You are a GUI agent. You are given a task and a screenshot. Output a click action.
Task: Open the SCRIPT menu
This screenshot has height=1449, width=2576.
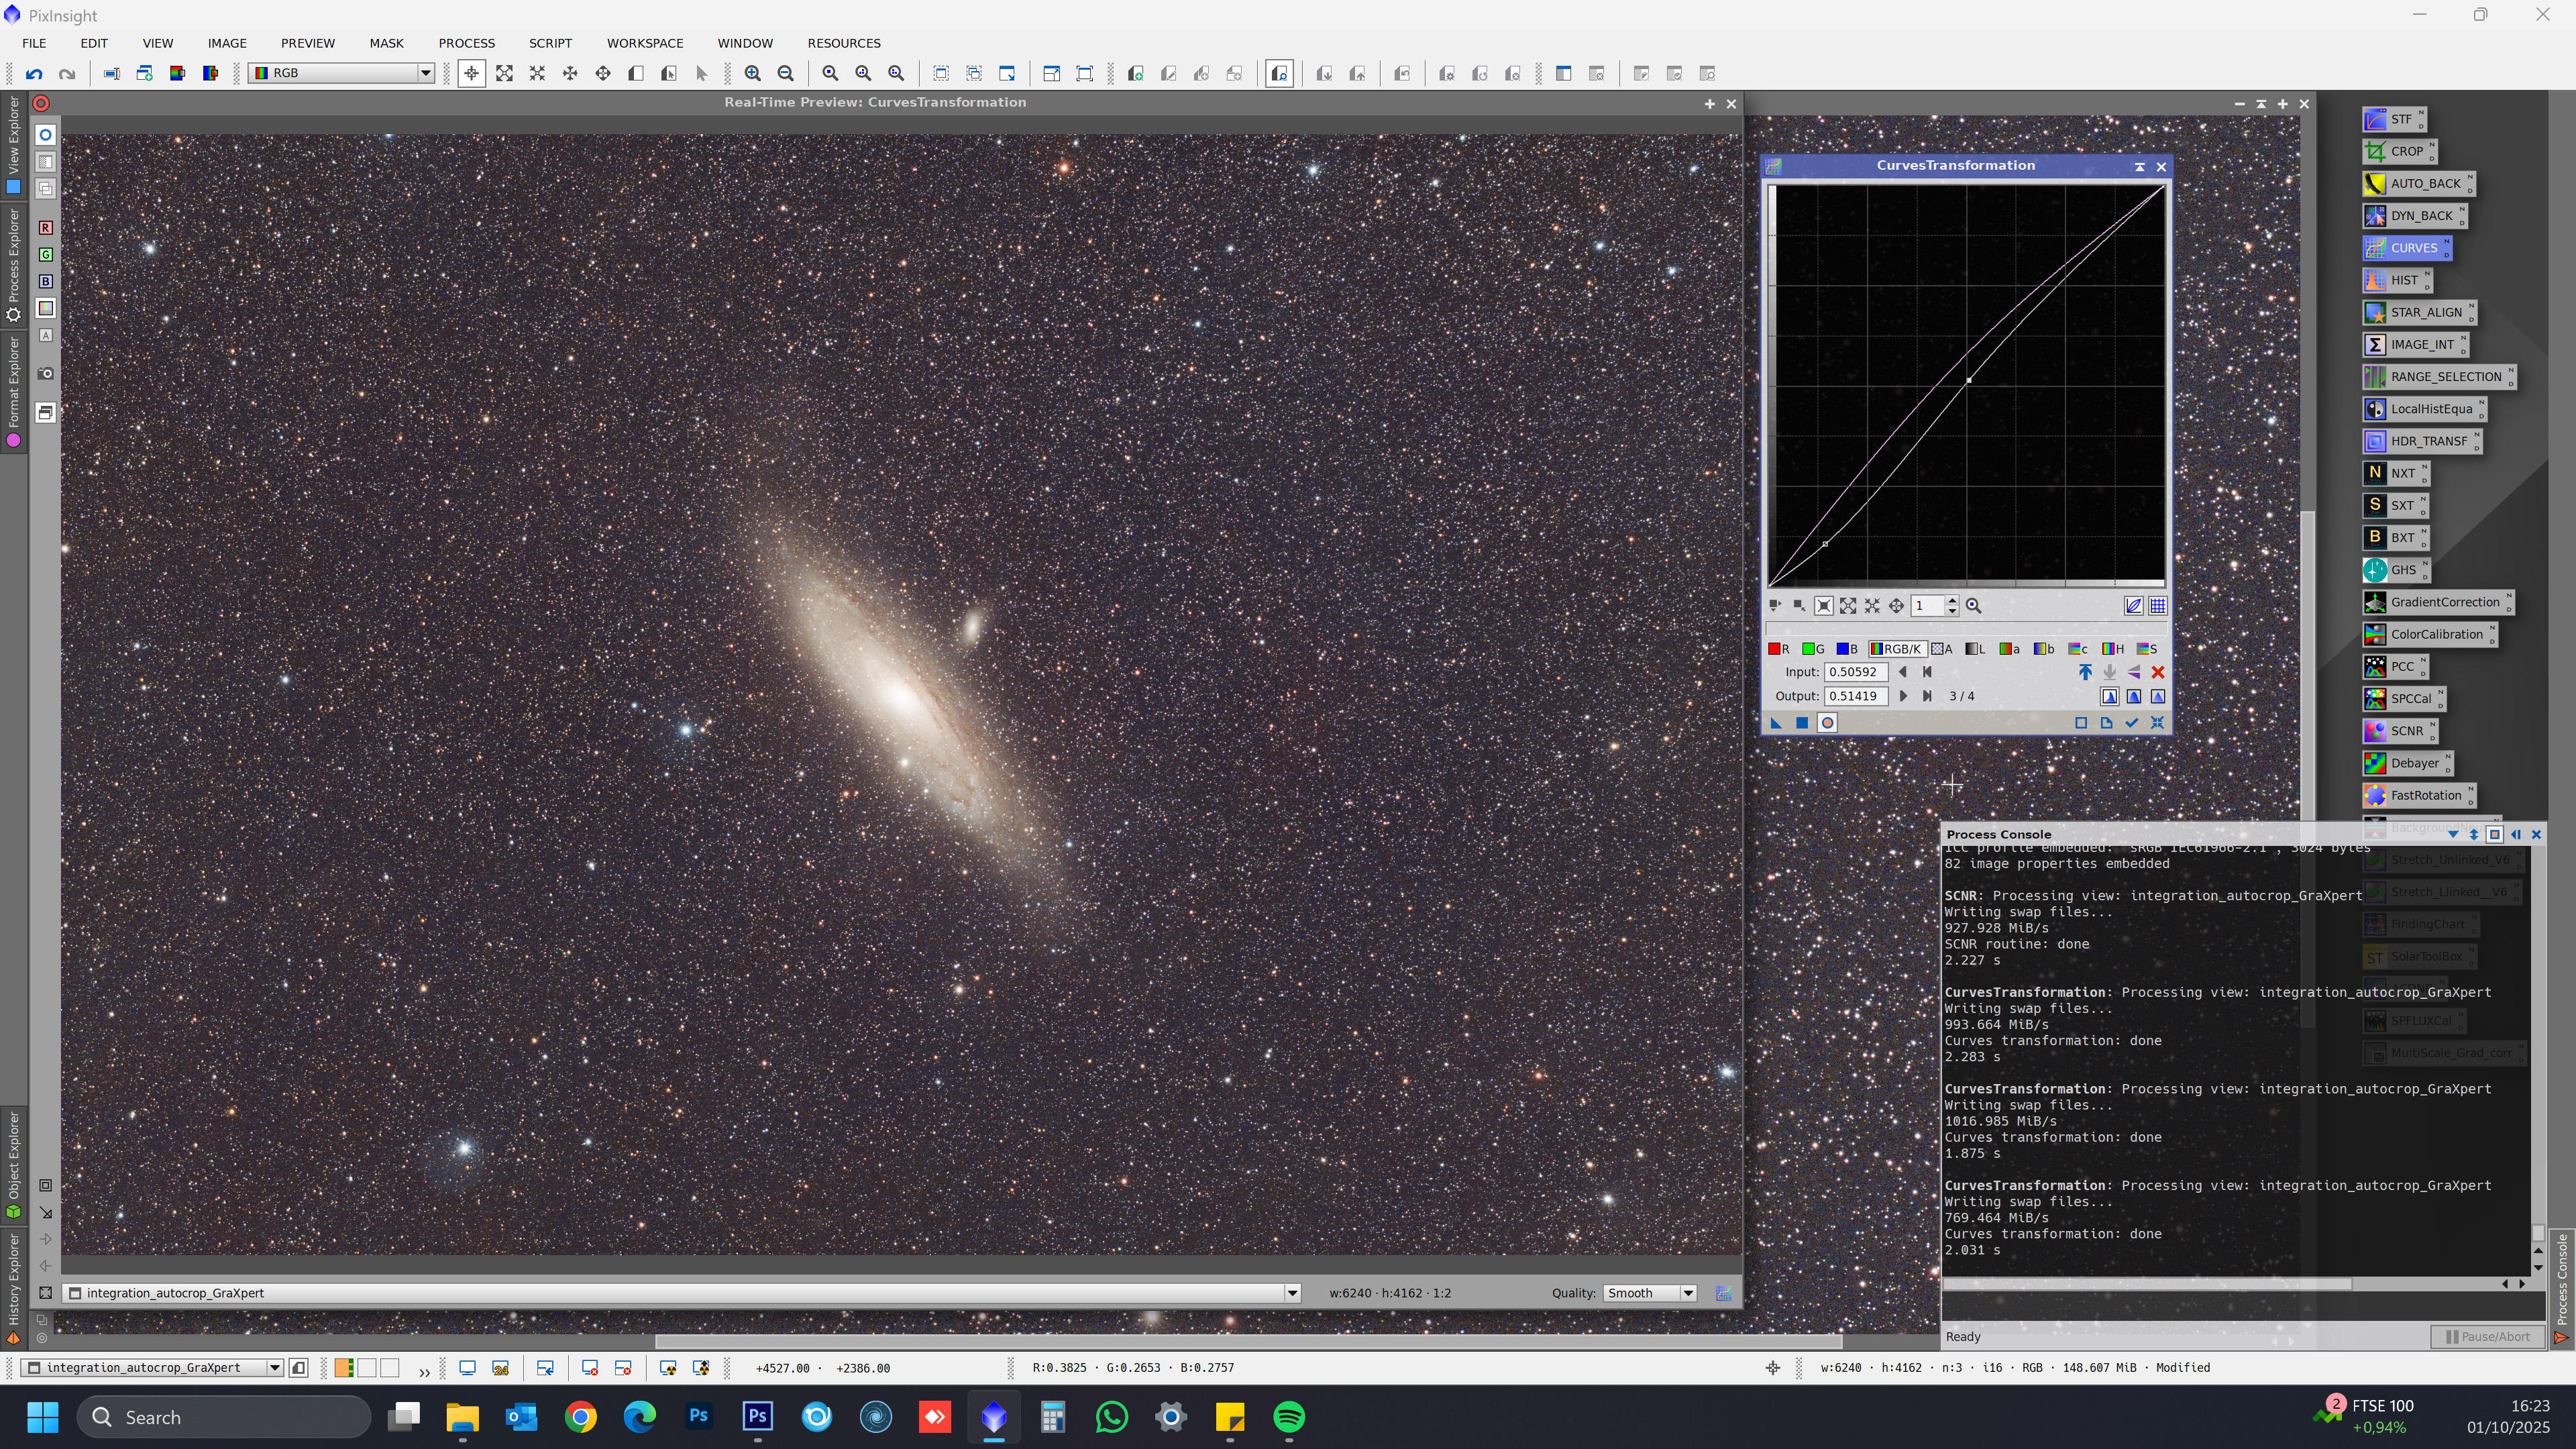(x=550, y=43)
